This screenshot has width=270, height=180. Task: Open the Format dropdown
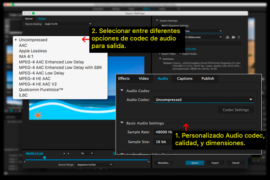pos(204,31)
